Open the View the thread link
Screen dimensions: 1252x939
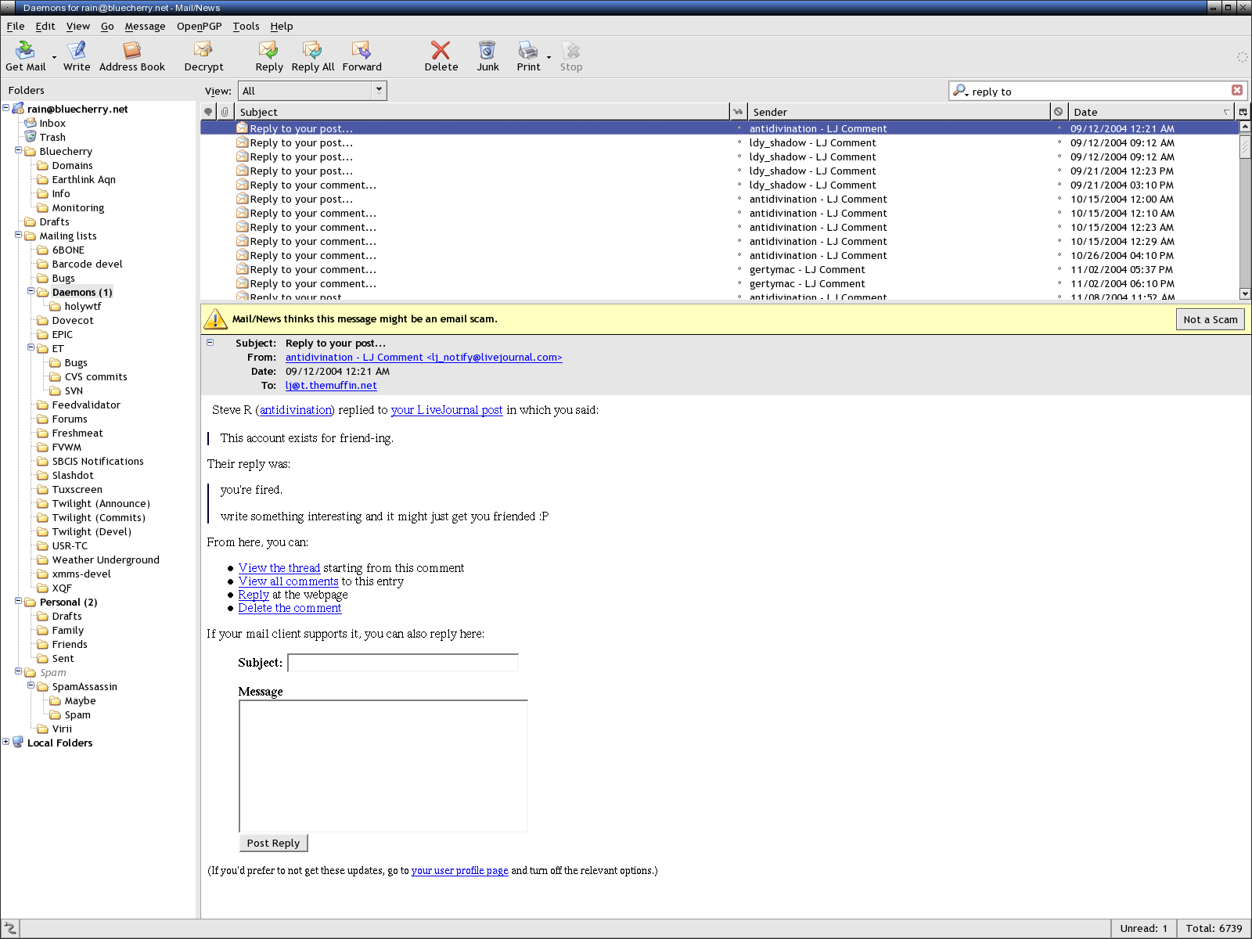pos(279,568)
